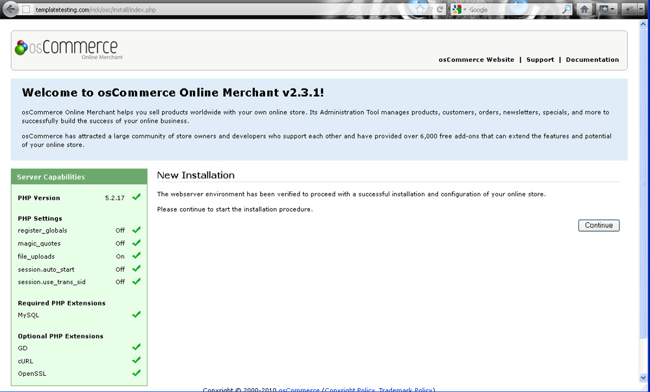Click the session.use_trans_sid green checkmark

tap(136, 281)
